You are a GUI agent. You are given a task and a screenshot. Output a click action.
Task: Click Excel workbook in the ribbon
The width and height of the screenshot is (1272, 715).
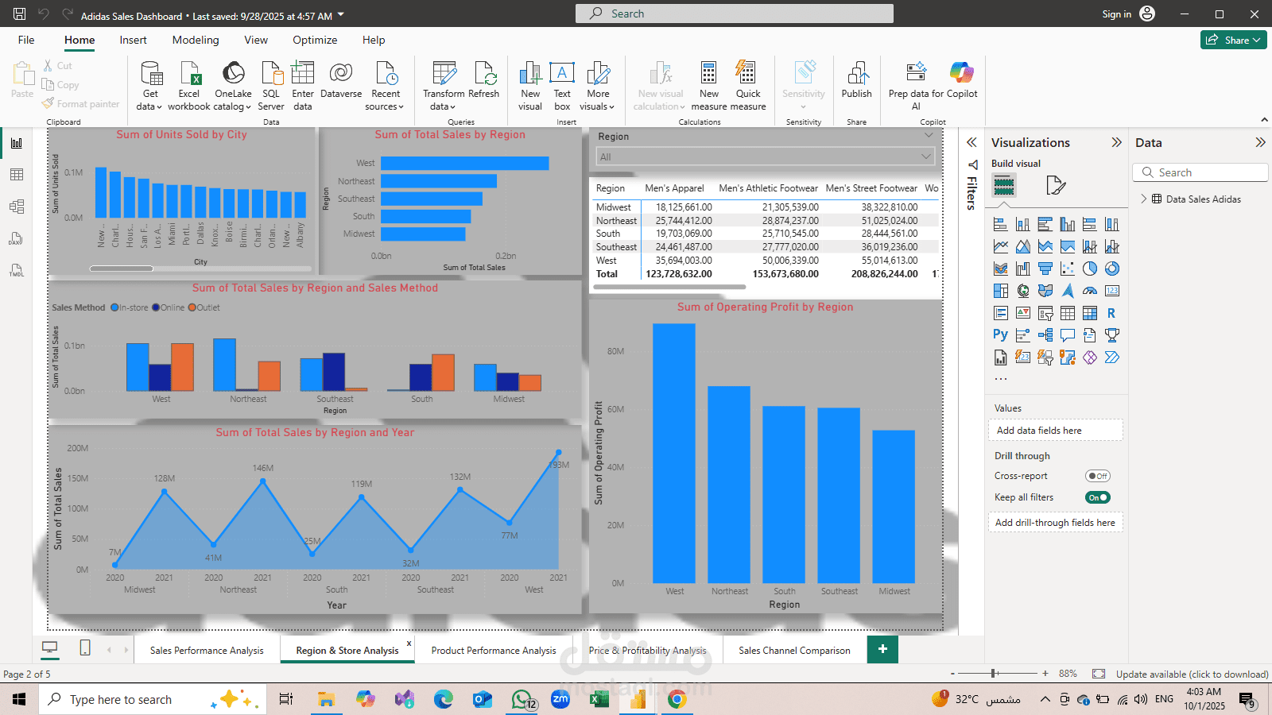click(189, 86)
